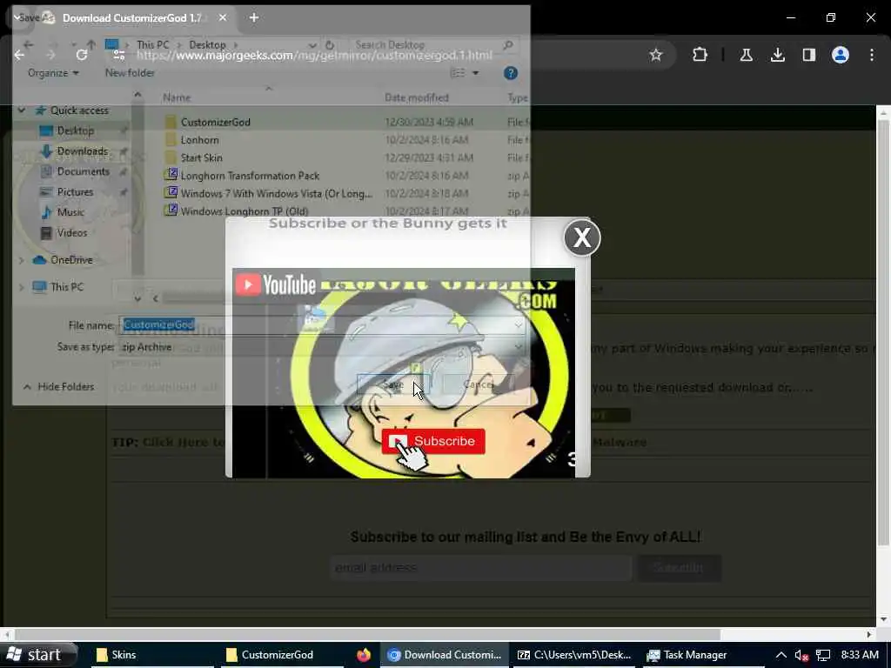Viewport: 891px width, 668px height.
Task: Reload the Chrome page
Action: pyautogui.click(x=82, y=55)
